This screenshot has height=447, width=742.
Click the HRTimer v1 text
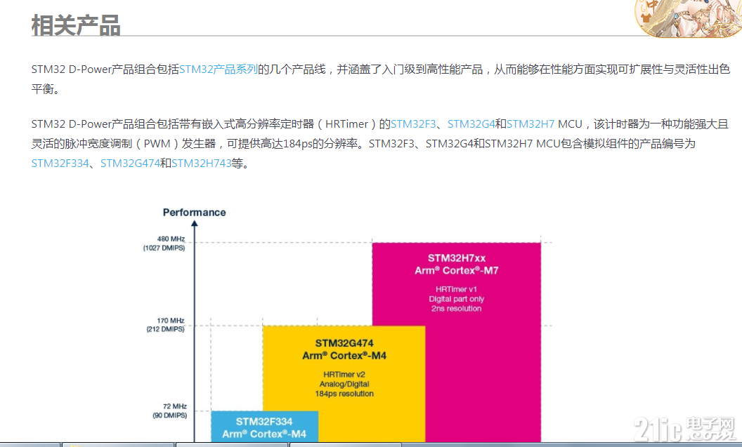tap(456, 289)
